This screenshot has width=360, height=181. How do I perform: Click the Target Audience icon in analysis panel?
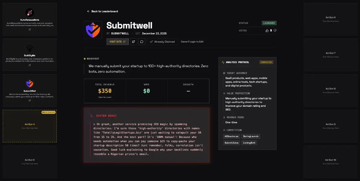pyautogui.click(x=224, y=73)
